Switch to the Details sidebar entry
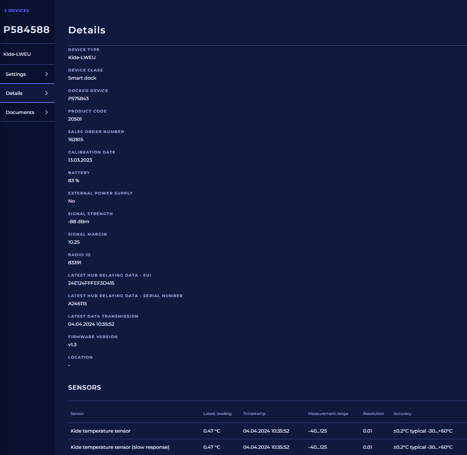This screenshot has height=455, width=467. (x=13, y=93)
